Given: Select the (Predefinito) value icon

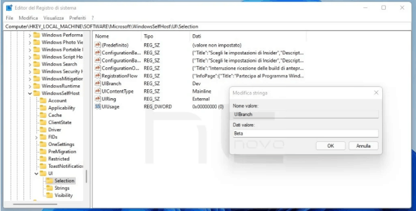Looking at the screenshot, I should (98, 45).
